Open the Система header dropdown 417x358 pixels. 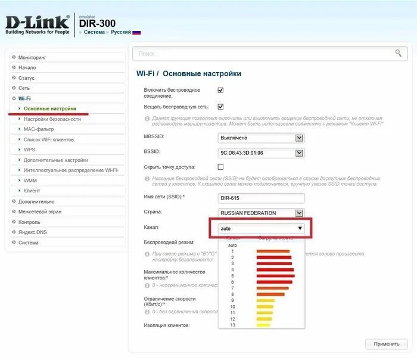(94, 32)
